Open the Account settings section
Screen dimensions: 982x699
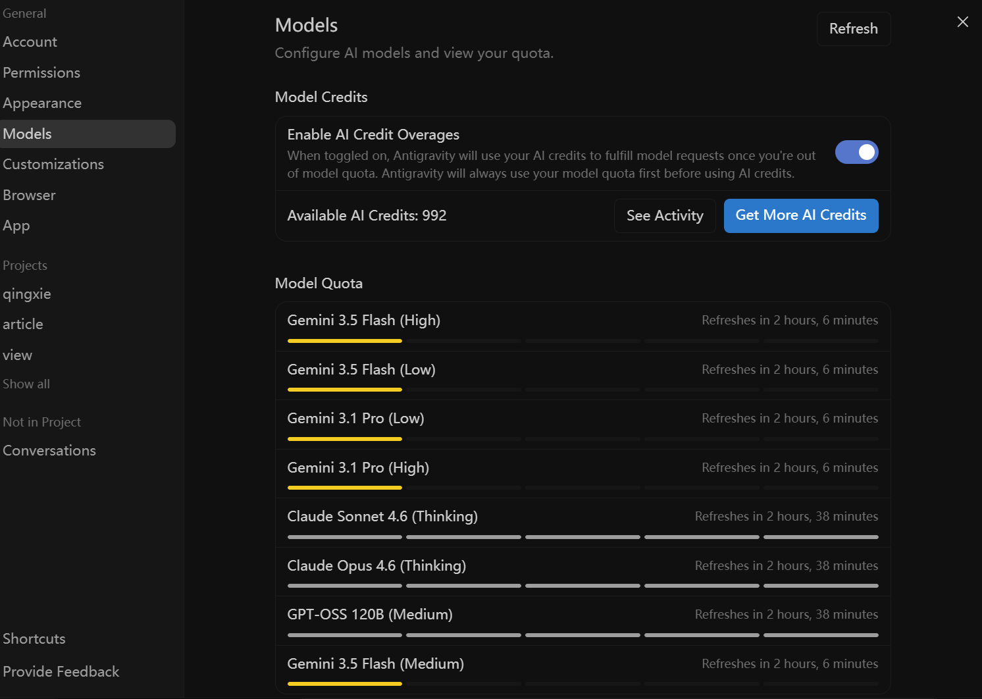[x=30, y=41]
